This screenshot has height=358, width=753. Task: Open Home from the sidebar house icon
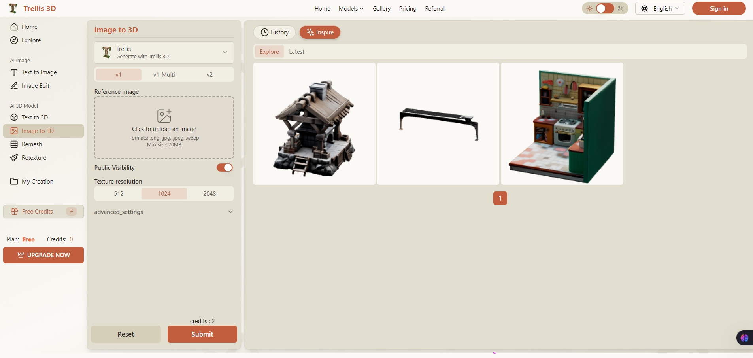tap(14, 27)
